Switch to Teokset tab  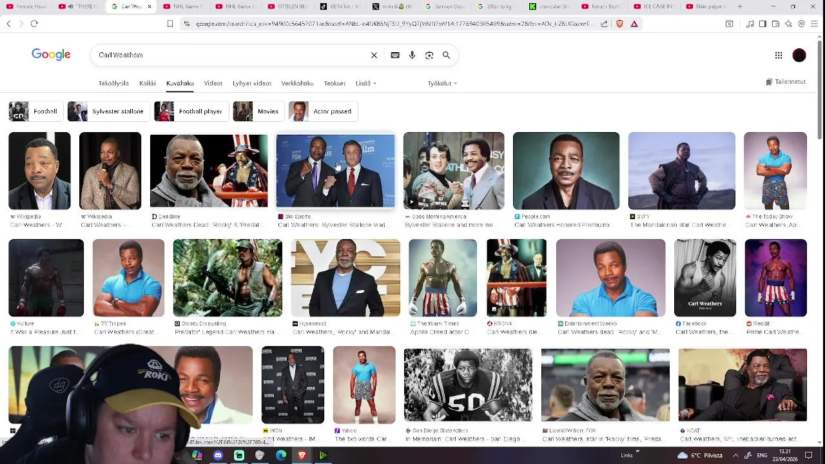[335, 83]
